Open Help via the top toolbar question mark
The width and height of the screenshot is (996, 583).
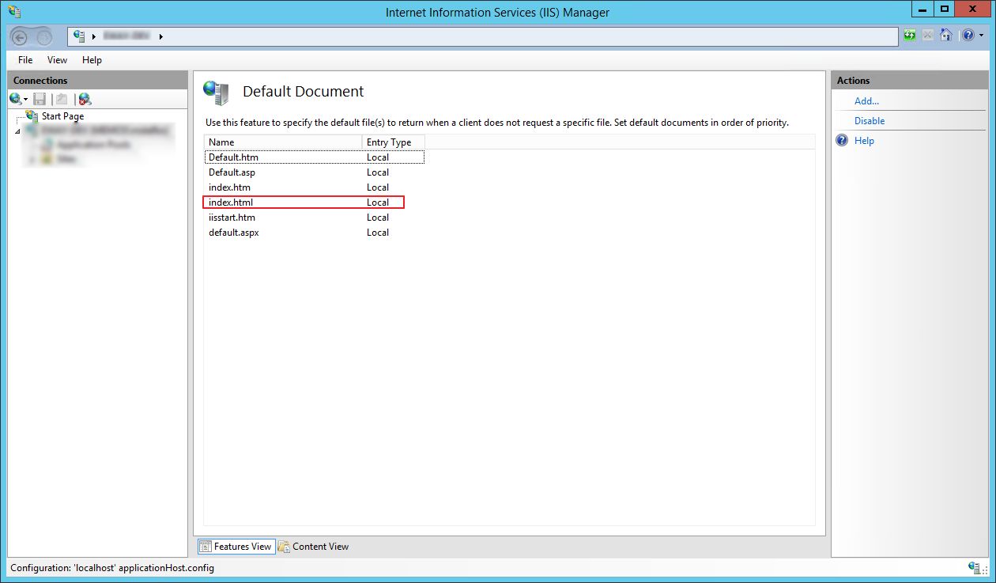tap(968, 36)
